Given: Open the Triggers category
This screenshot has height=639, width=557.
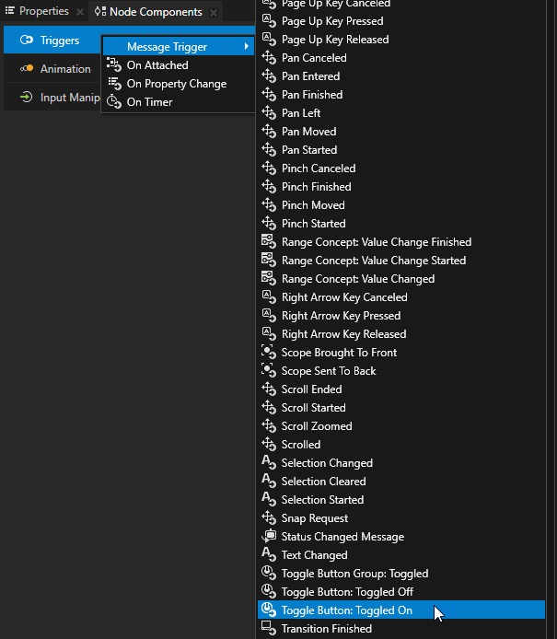Looking at the screenshot, I should point(52,40).
